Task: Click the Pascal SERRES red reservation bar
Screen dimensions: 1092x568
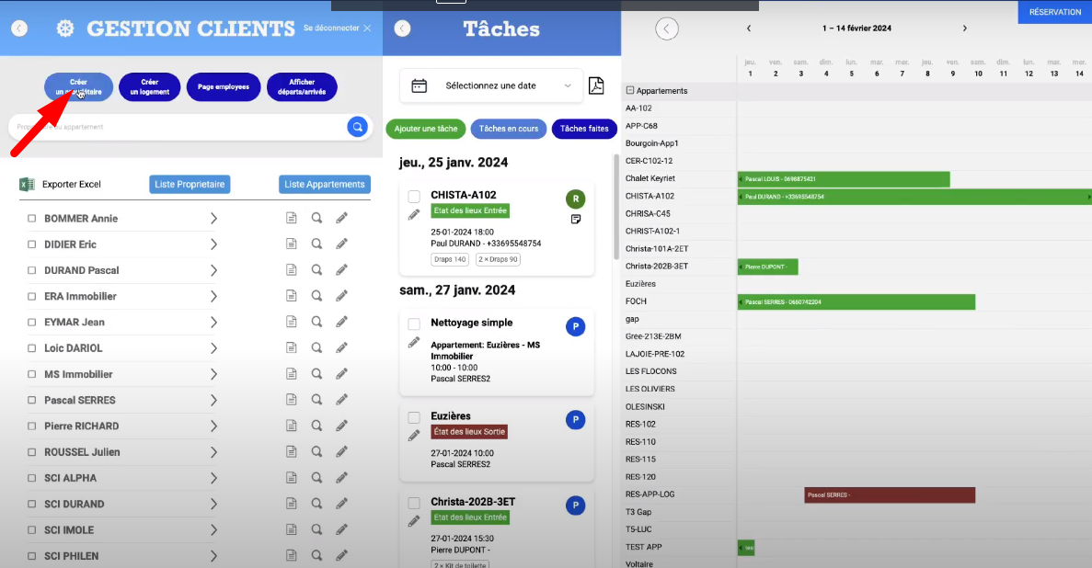Action: point(889,495)
